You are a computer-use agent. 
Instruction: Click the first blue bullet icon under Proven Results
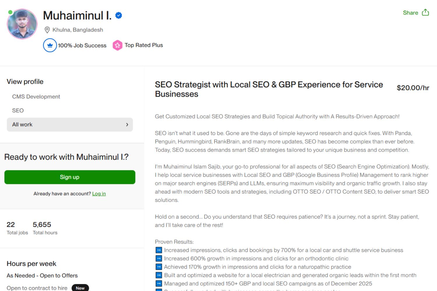159,250
